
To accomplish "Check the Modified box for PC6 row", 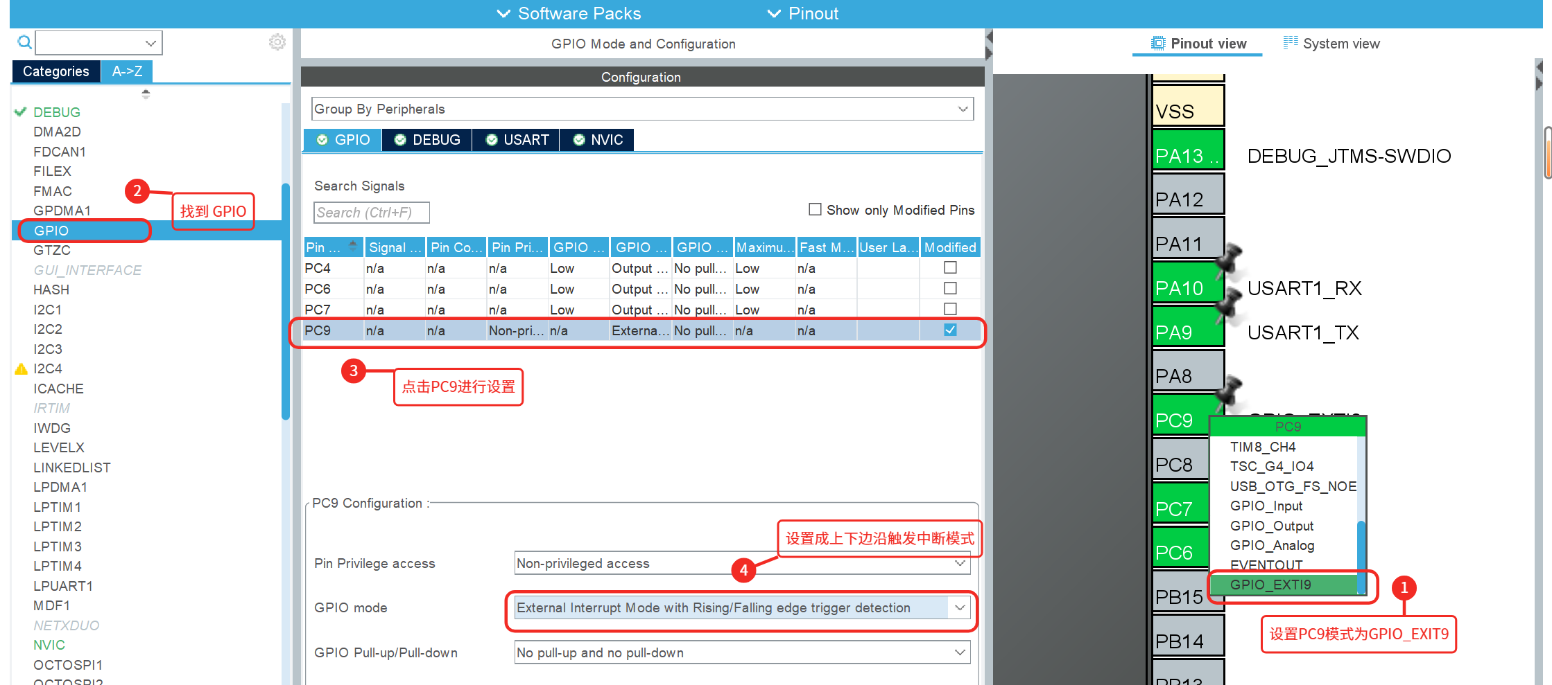I will point(950,288).
